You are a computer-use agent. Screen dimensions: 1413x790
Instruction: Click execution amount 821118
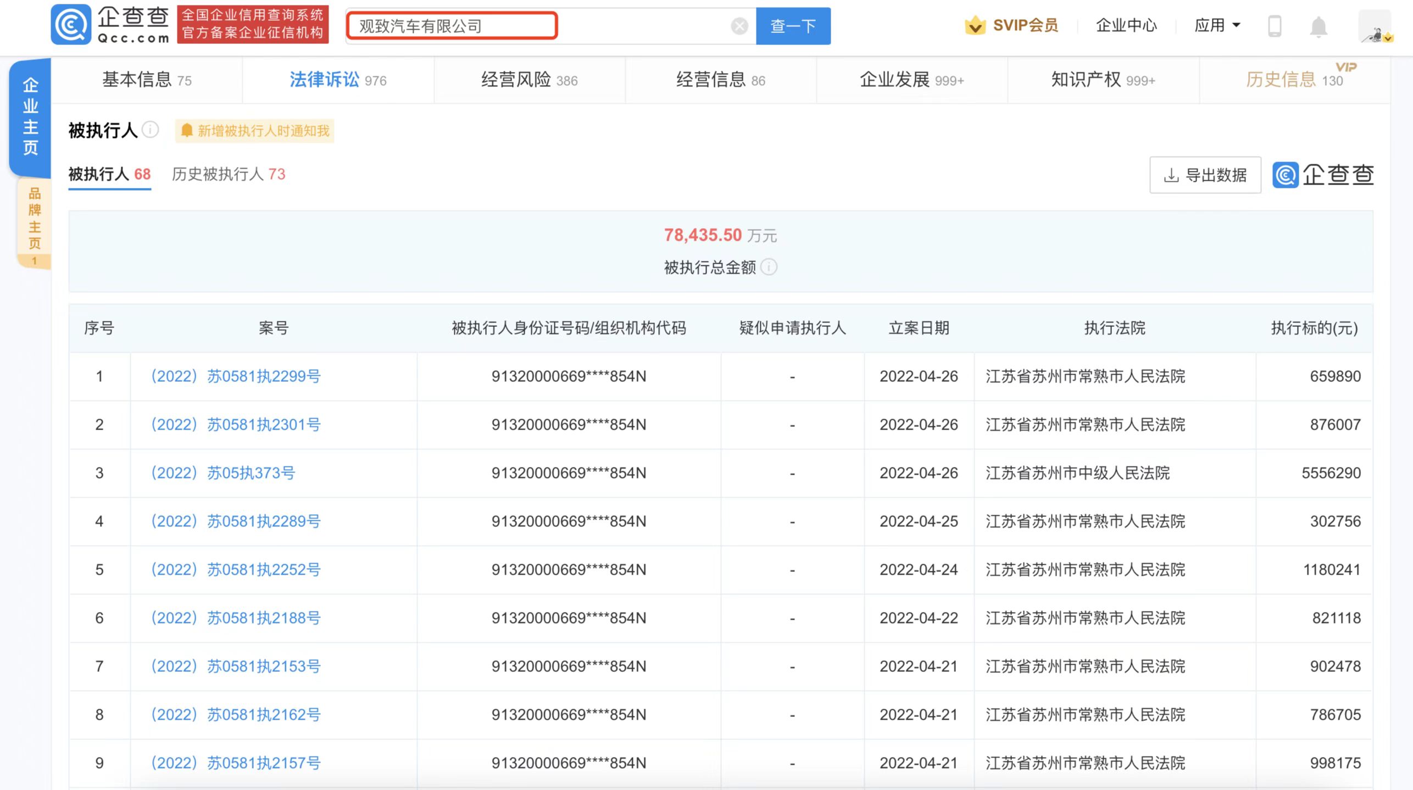point(1337,618)
